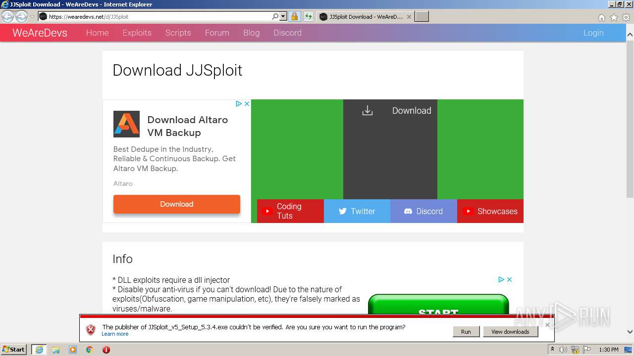Click the AdChoices icon on Altaro ad
Image resolution: width=634 pixels, height=356 pixels.
(x=238, y=104)
